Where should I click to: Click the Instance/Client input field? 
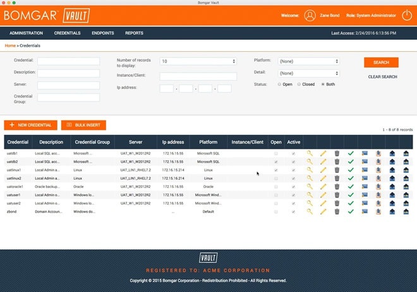198,76
